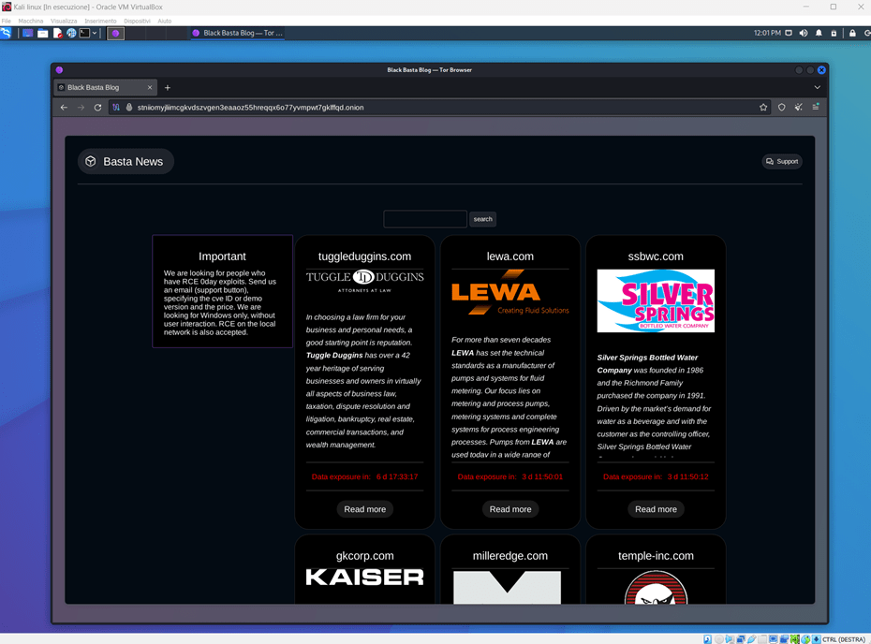The image size is (871, 644).
Task: Launch the terminal emulator from Kali panel
Action: click(84, 33)
